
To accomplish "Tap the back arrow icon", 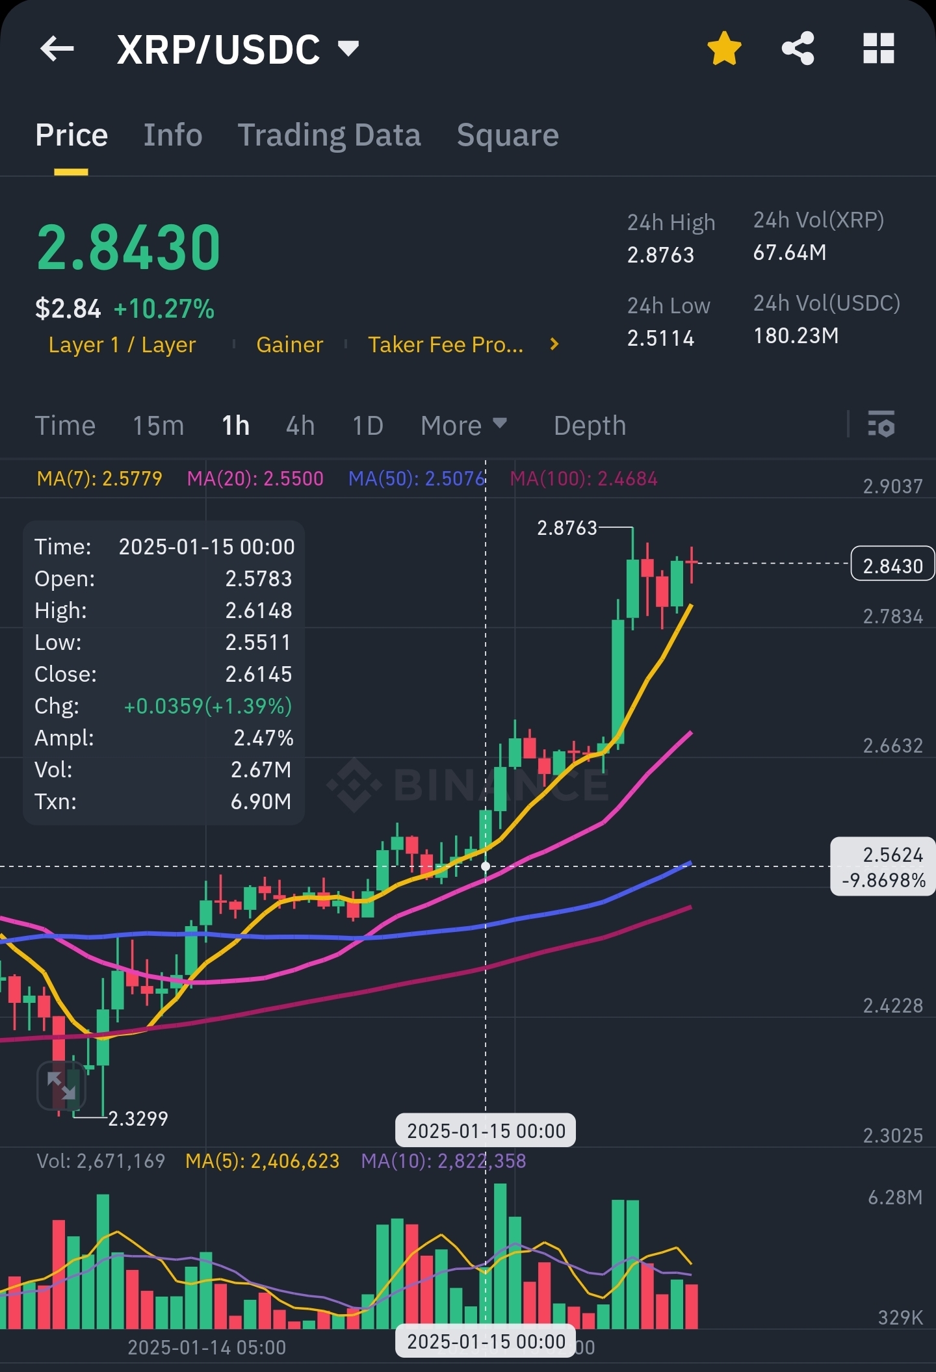I will click(x=57, y=49).
